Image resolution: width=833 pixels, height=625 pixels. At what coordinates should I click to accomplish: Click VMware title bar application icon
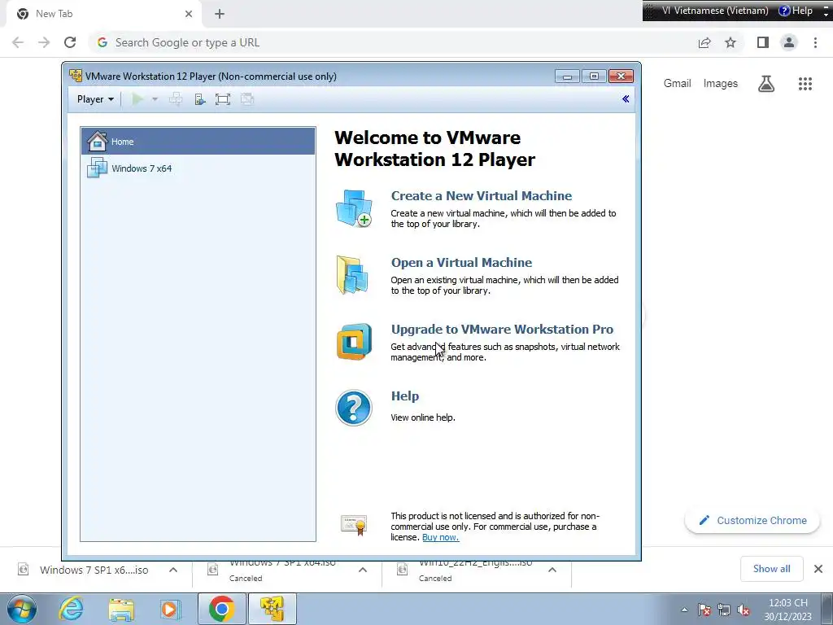coord(76,76)
